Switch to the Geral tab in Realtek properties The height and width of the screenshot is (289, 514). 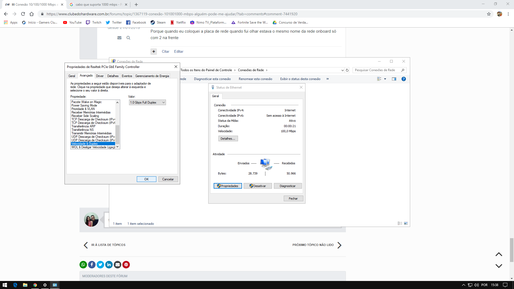click(x=72, y=76)
